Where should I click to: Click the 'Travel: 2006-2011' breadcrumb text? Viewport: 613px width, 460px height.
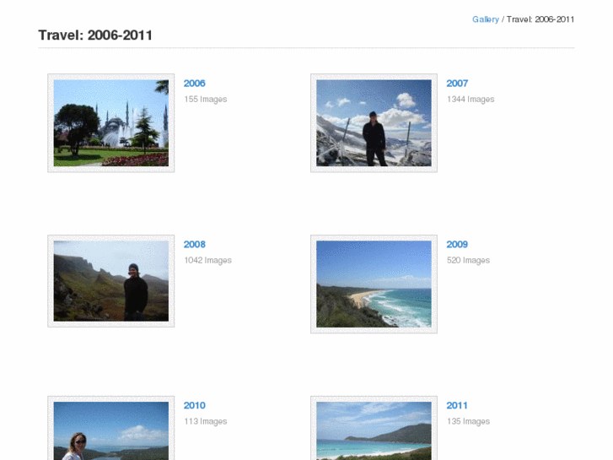pos(540,19)
